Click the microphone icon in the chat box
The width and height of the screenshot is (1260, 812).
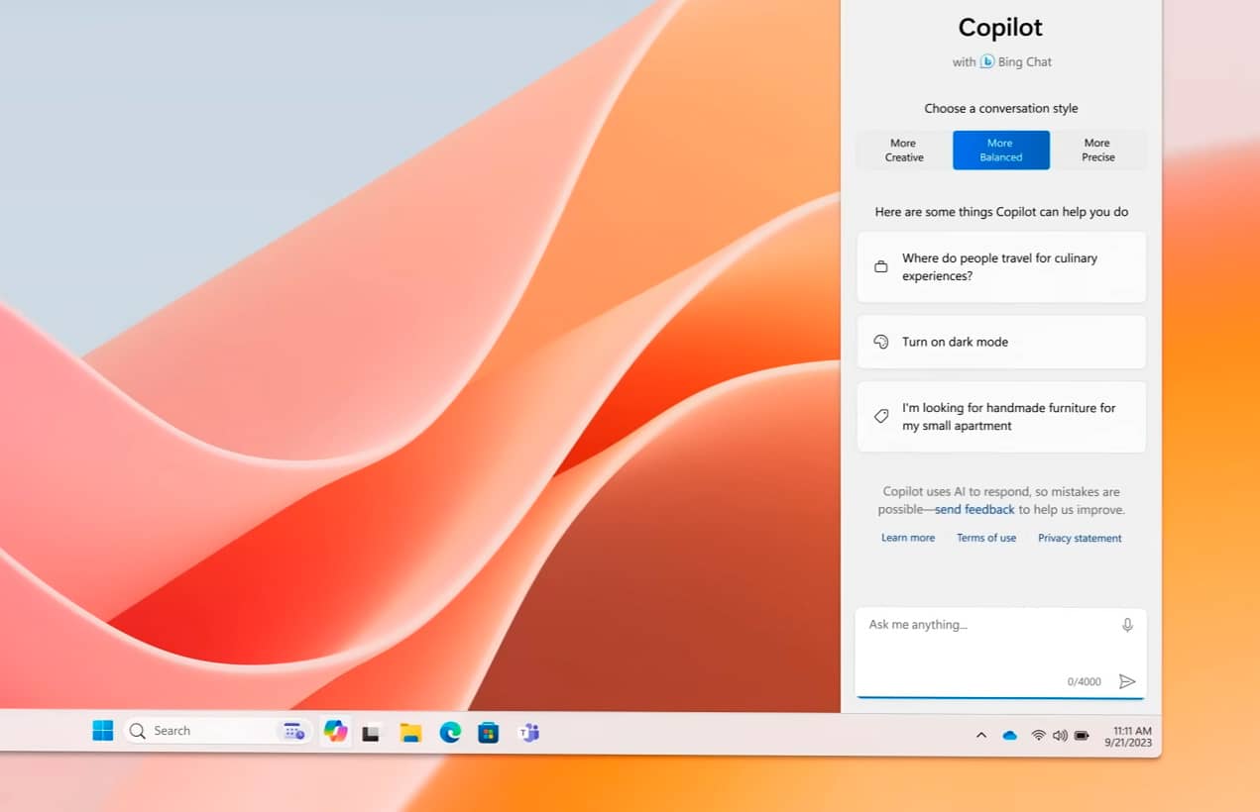click(1127, 625)
